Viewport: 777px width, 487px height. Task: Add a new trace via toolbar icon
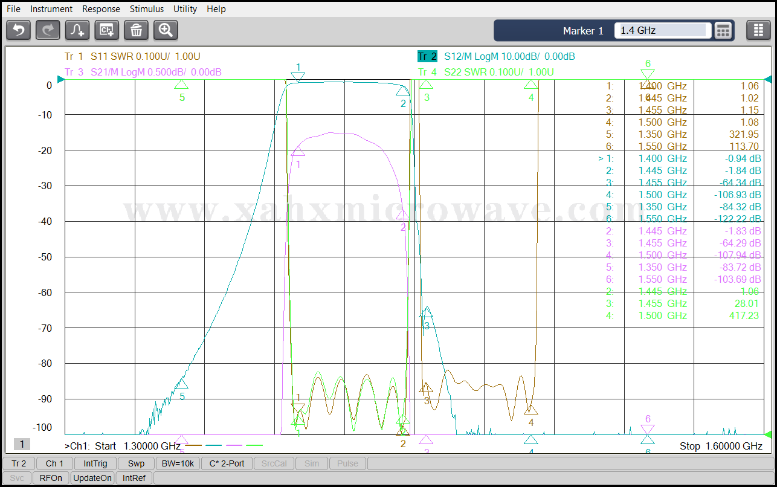[x=77, y=30]
